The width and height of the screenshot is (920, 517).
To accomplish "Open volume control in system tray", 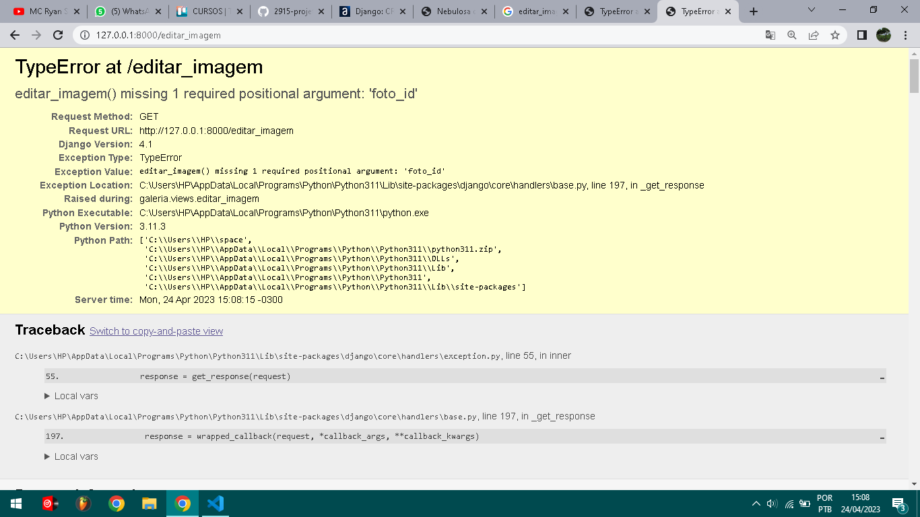I will 773,504.
